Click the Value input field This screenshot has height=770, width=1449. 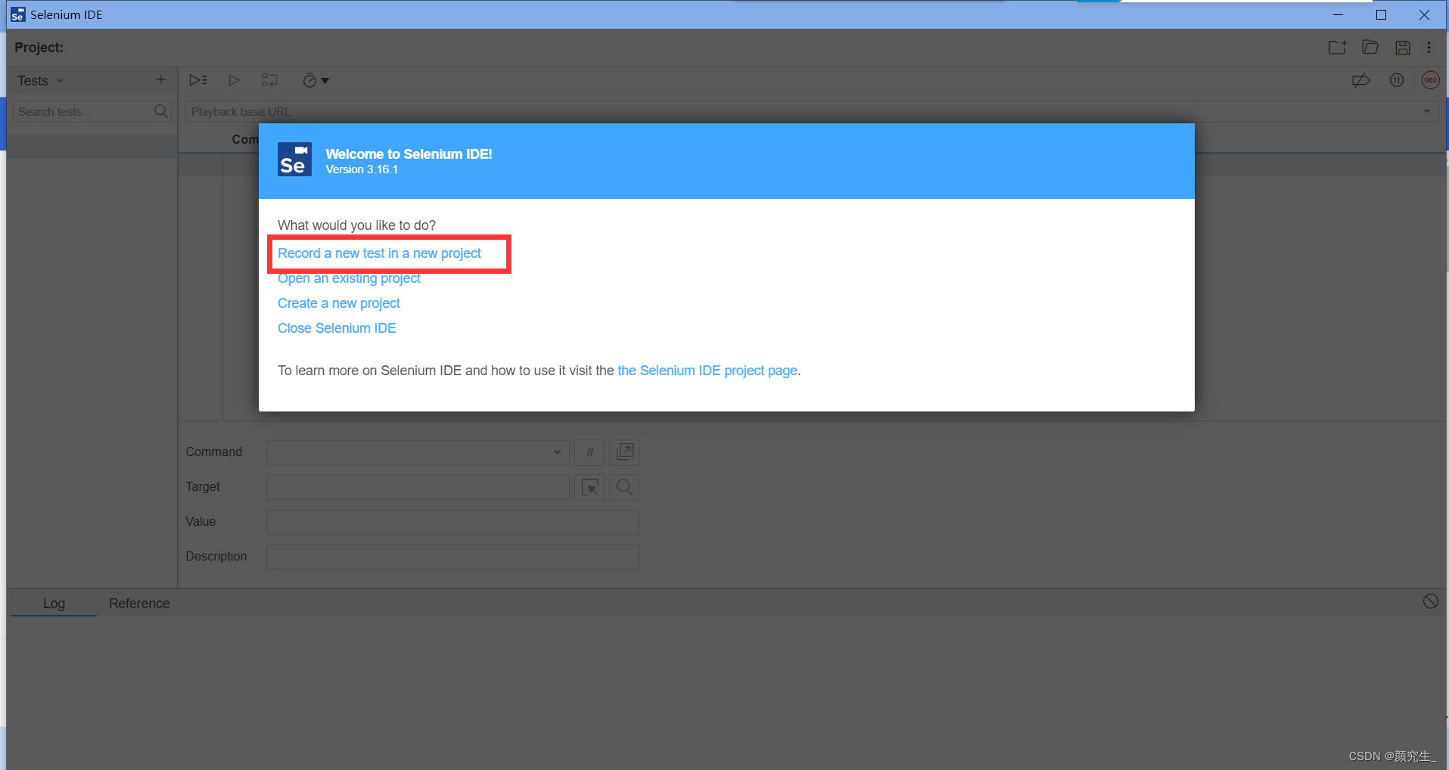click(x=452, y=522)
